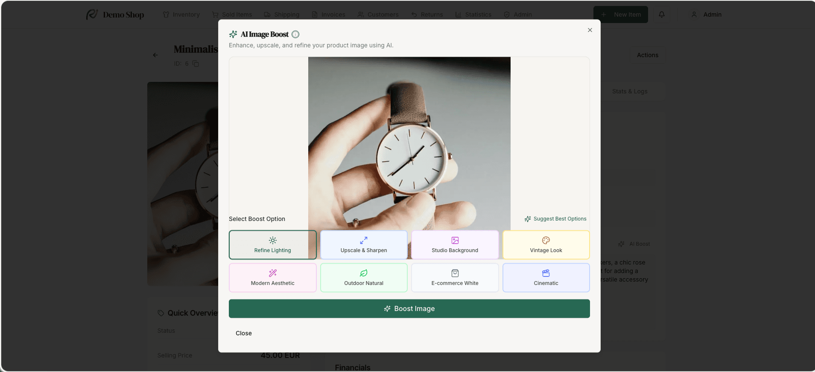Click the shopping bag icon on E-commerce White
The height and width of the screenshot is (372, 815).
click(x=455, y=273)
